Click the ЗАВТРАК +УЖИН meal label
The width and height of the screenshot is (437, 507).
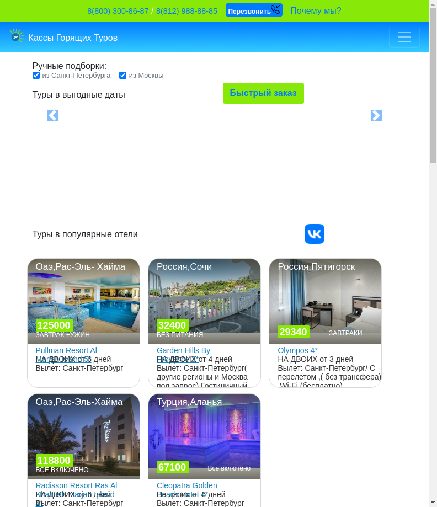click(x=63, y=335)
